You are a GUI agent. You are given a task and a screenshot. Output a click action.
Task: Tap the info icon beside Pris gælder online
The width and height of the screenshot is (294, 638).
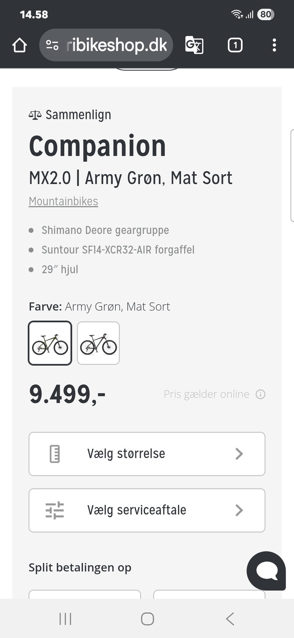pos(260,394)
